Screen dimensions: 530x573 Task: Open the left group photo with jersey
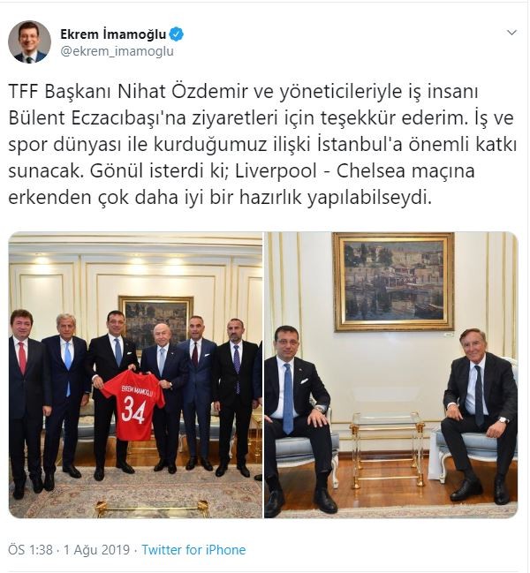[135, 375]
